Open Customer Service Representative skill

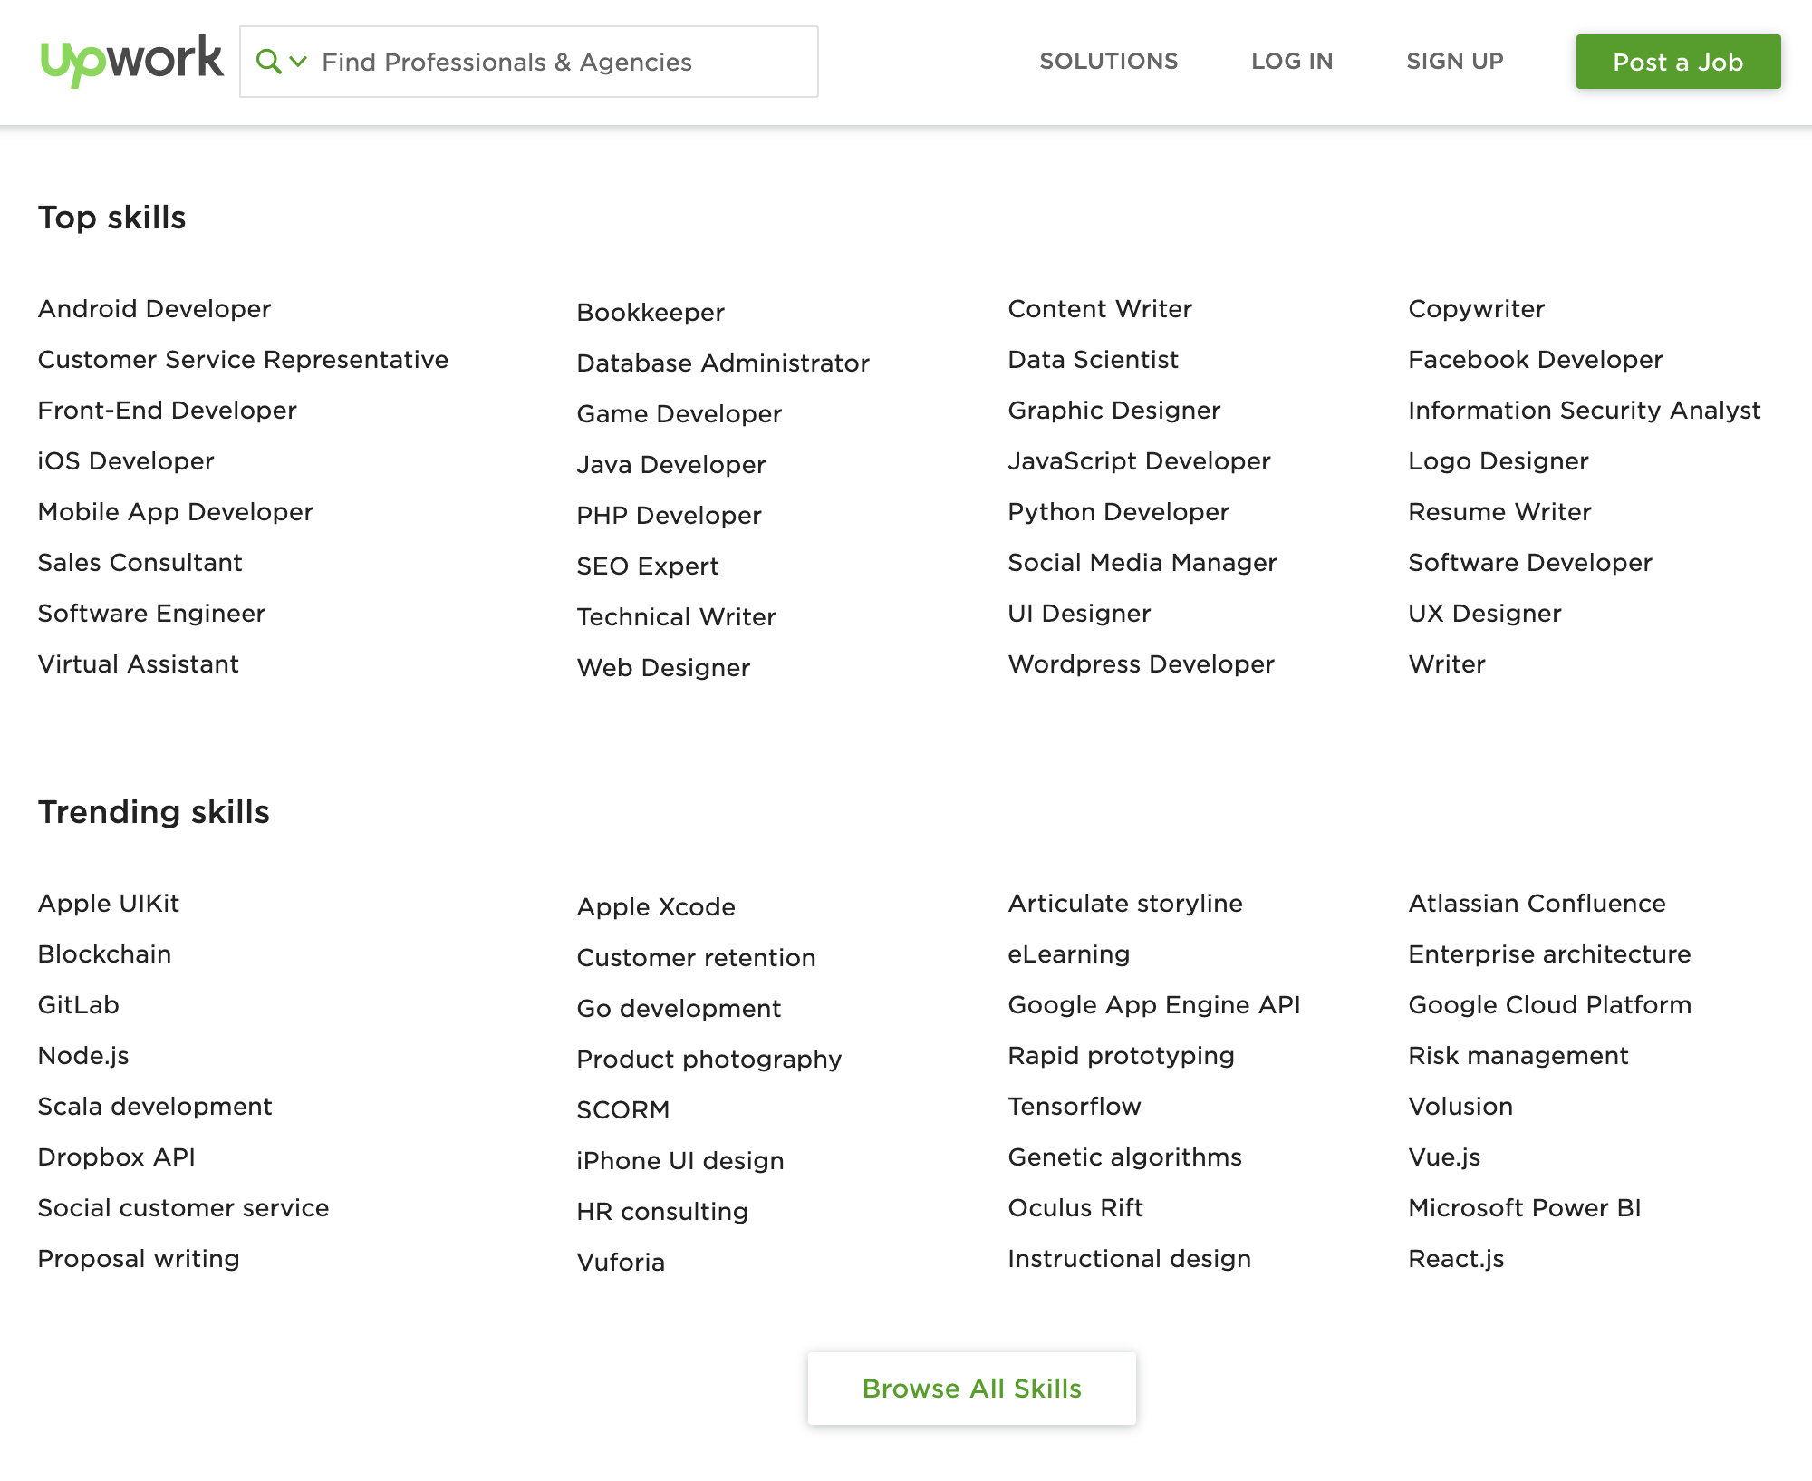coord(243,360)
